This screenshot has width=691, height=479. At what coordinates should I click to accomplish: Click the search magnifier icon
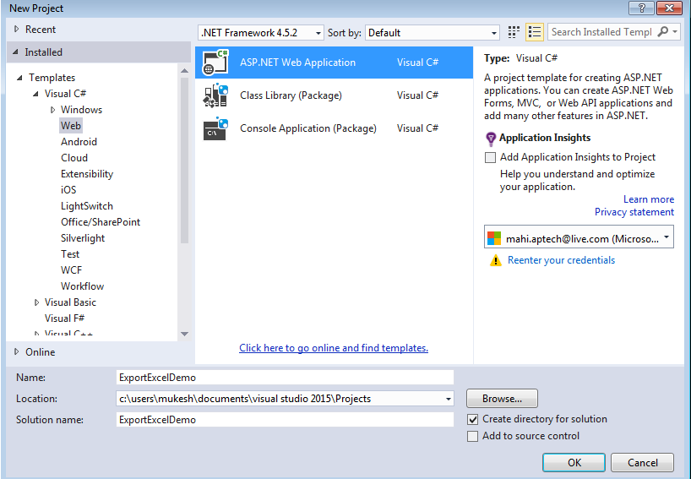(662, 32)
